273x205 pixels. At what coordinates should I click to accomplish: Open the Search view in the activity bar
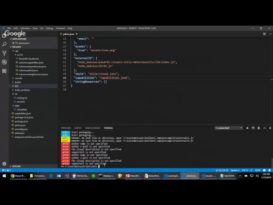coord(4,44)
